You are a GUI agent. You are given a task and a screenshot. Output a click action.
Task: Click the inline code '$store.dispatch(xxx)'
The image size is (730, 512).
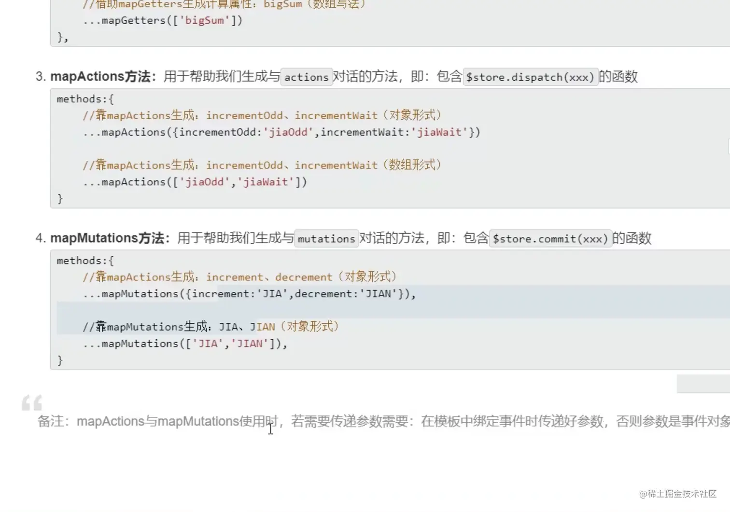tap(530, 77)
